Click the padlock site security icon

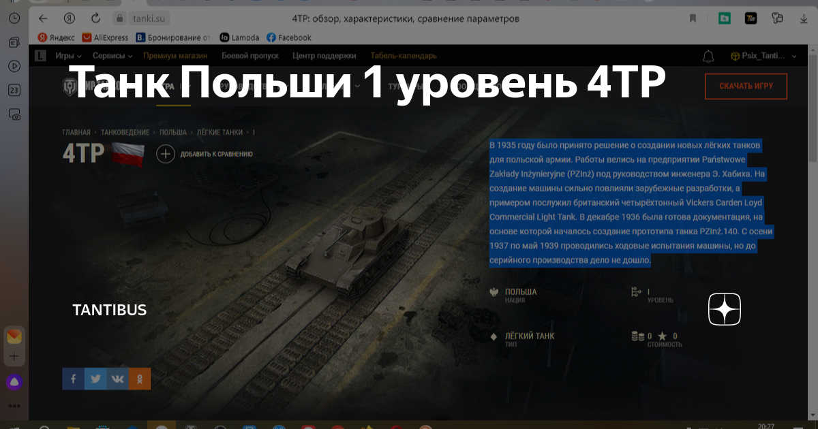tap(120, 18)
